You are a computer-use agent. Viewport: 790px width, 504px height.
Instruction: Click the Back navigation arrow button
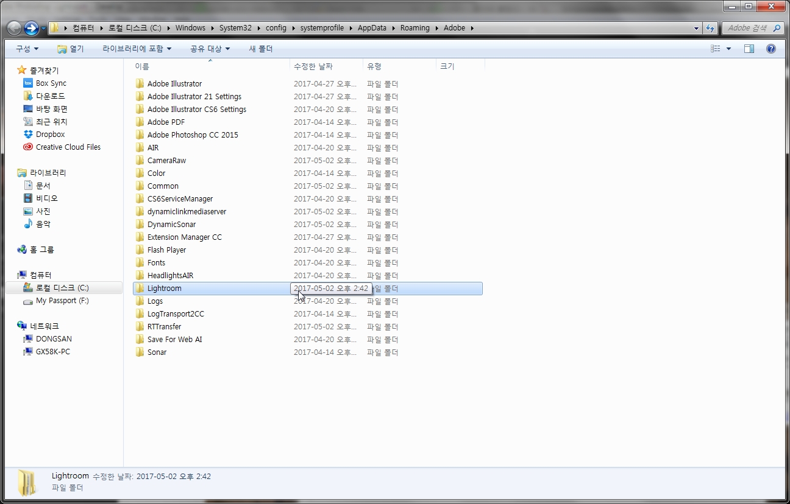14,28
